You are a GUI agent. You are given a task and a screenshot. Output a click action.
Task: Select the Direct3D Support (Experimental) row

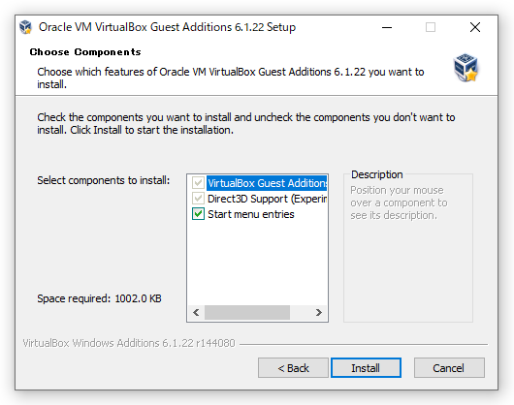(267, 199)
